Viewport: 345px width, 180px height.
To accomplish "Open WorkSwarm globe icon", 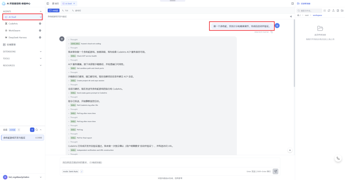I will coord(40,31).
